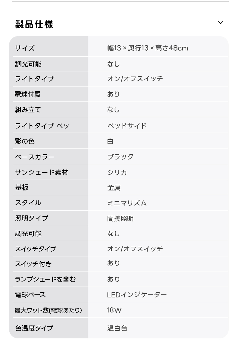238x342 pixels.
Task: Select the サイズ label cell
Action: click(x=25, y=48)
